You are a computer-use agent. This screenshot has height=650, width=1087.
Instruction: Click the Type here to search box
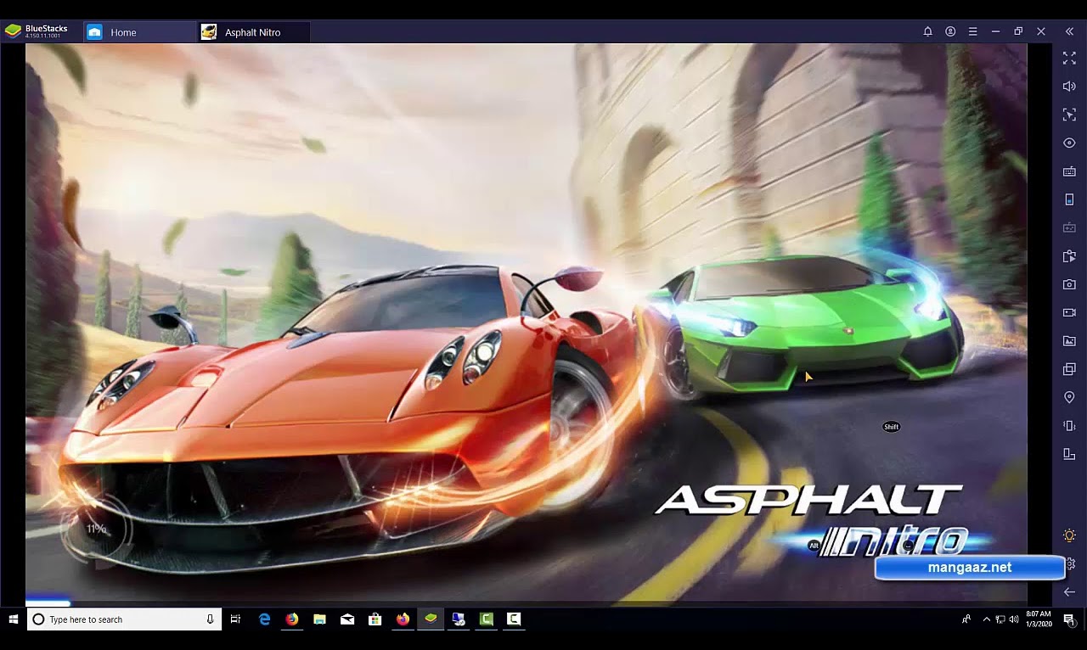click(124, 619)
